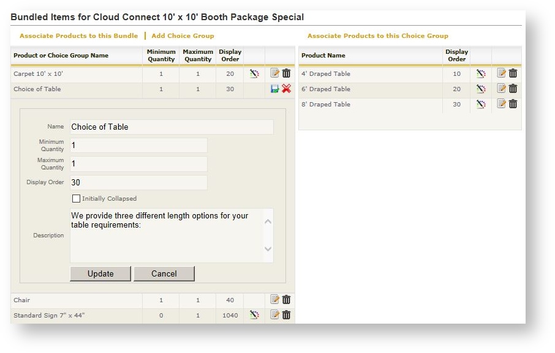Click the Update button
The width and height of the screenshot is (555, 353).
[x=100, y=273]
